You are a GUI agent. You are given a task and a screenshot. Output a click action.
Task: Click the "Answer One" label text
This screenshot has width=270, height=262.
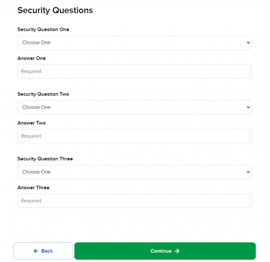tap(31, 59)
